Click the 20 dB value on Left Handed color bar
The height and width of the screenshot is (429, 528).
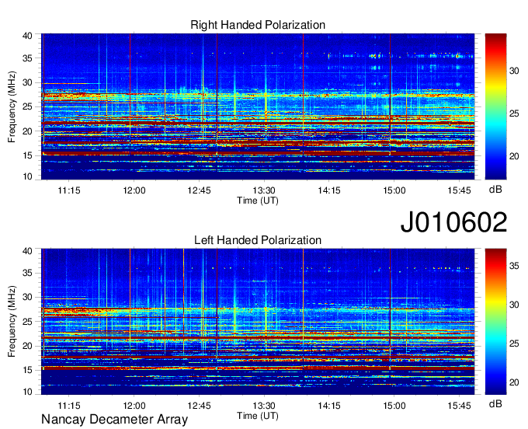pos(514,383)
